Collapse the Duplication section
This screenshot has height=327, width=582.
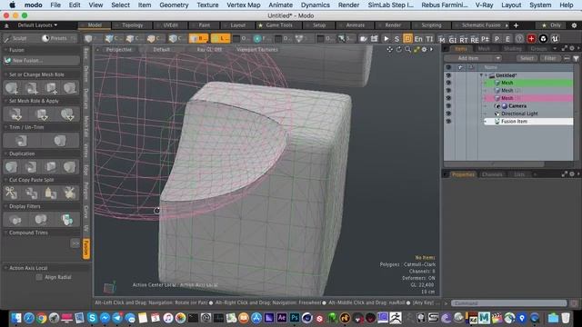point(5,154)
